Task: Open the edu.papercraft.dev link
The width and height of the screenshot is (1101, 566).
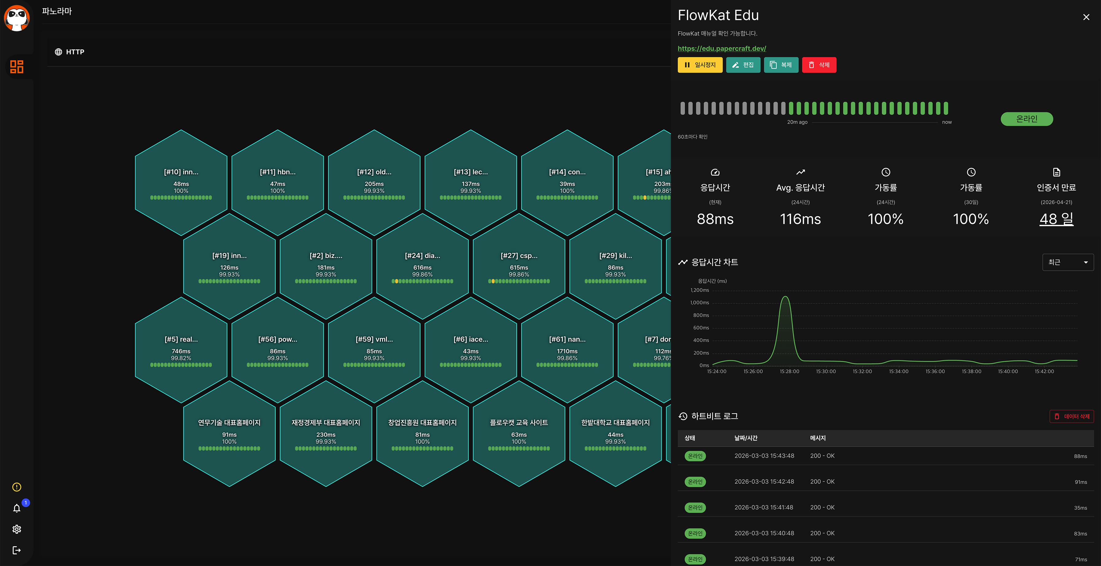Action: [722, 48]
